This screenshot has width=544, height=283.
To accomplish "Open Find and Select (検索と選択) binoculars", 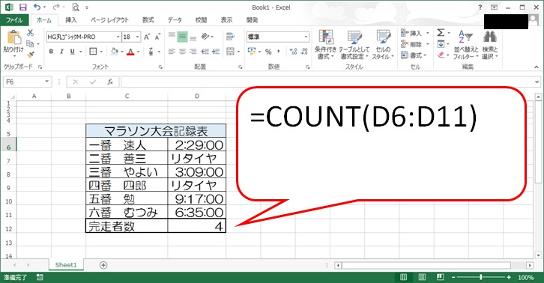I will coord(489,44).
